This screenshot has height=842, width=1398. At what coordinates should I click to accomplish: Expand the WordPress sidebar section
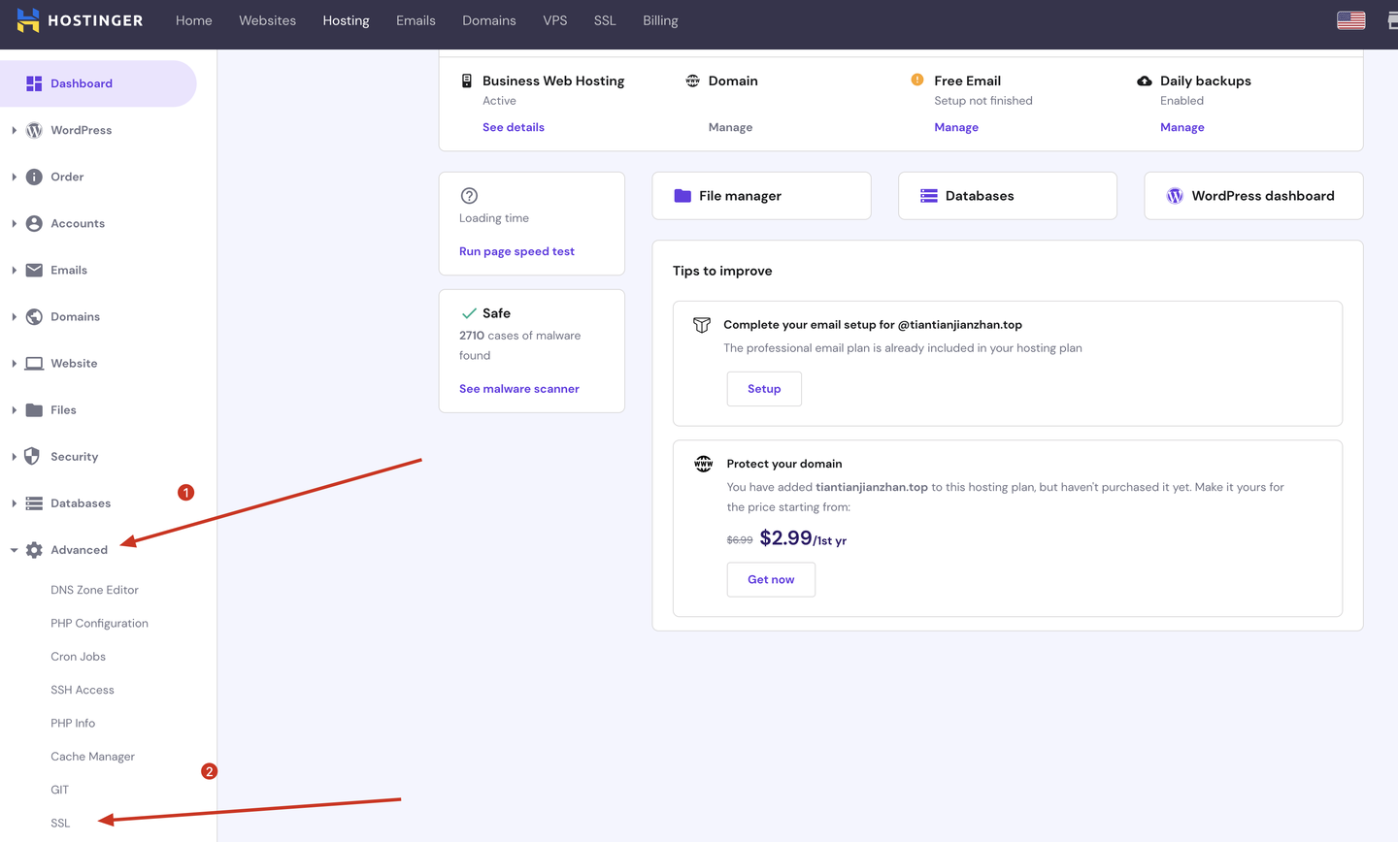(14, 130)
